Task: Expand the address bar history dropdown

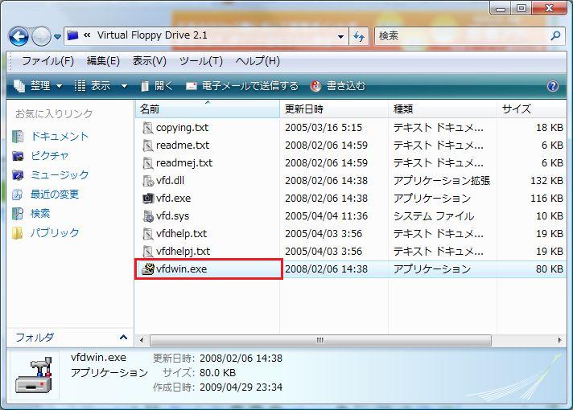Action: click(x=340, y=36)
